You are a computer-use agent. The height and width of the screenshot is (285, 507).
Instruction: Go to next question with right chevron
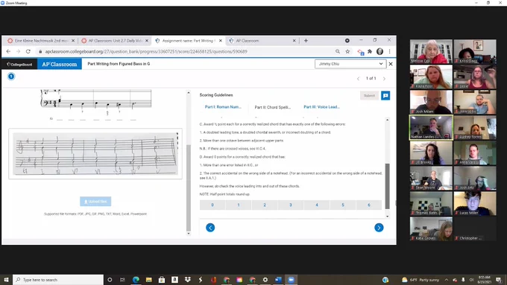(x=384, y=78)
